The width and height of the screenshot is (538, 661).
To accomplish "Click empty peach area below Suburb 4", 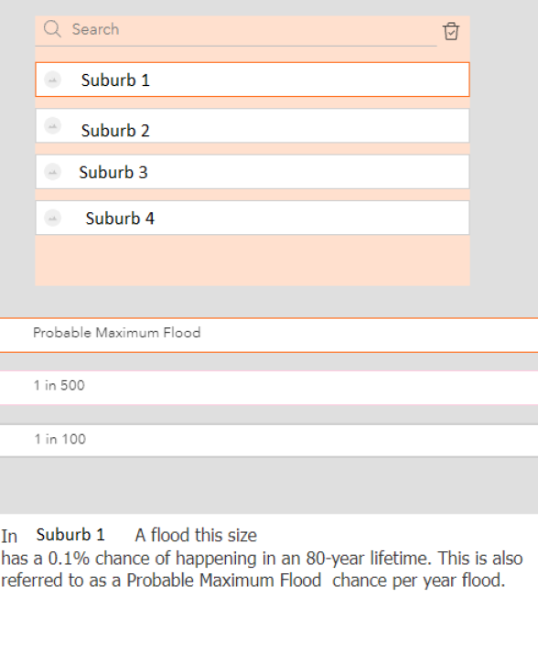I will click(x=253, y=260).
